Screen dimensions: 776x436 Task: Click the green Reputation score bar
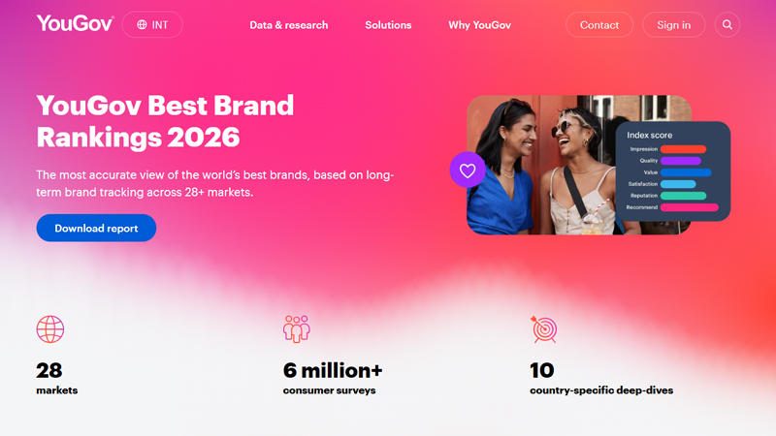(x=683, y=196)
